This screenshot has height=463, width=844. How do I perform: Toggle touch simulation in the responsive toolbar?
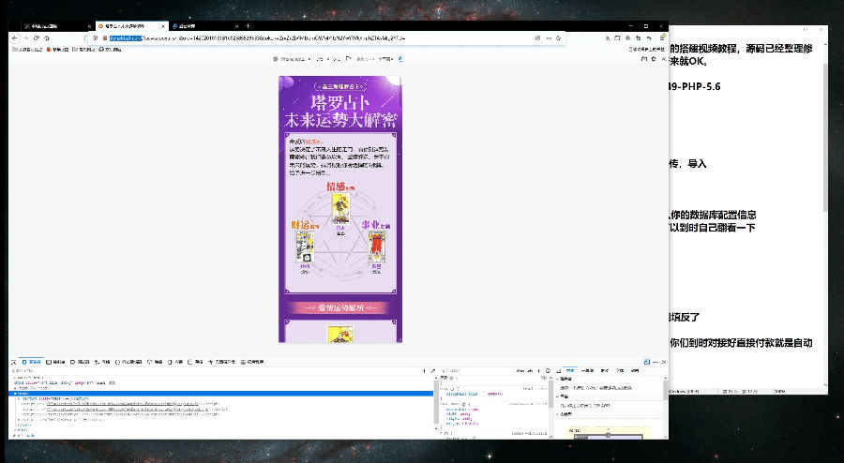tap(399, 57)
